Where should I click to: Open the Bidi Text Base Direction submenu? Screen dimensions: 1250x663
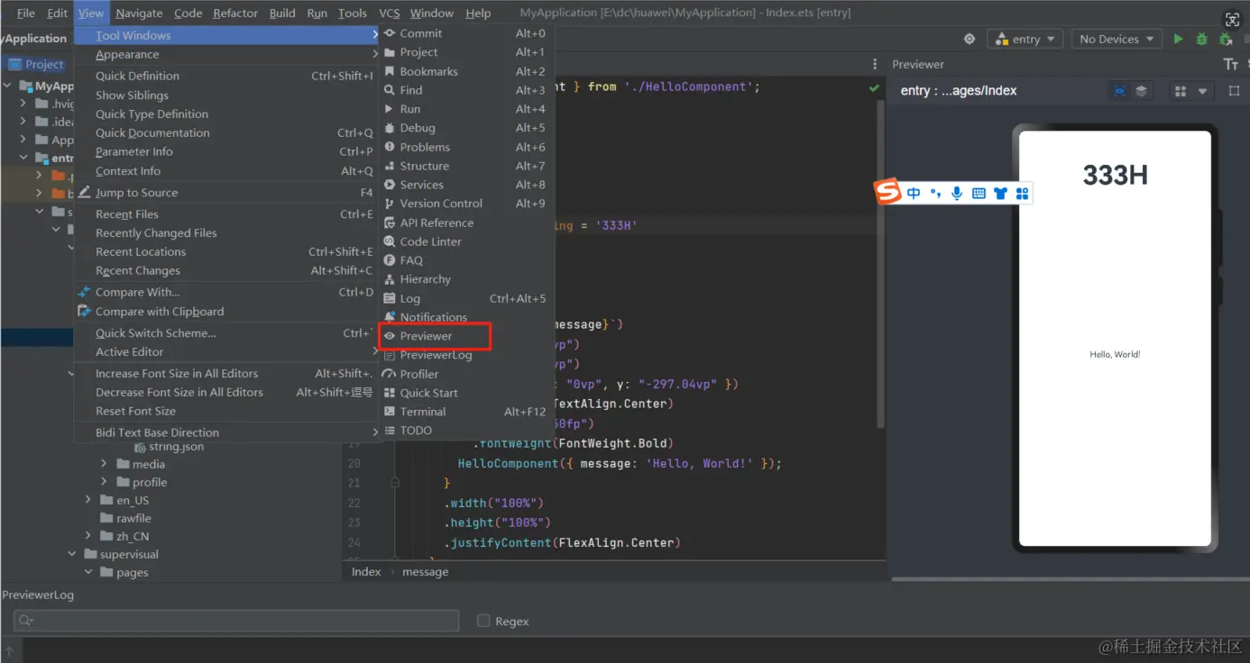pos(227,432)
